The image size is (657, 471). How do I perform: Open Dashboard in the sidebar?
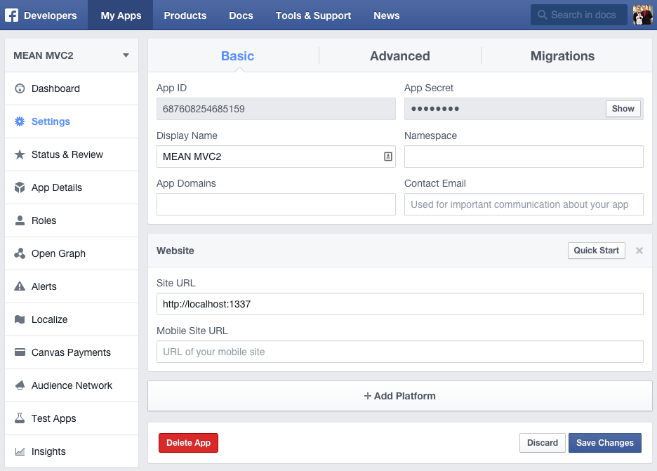pos(72,88)
